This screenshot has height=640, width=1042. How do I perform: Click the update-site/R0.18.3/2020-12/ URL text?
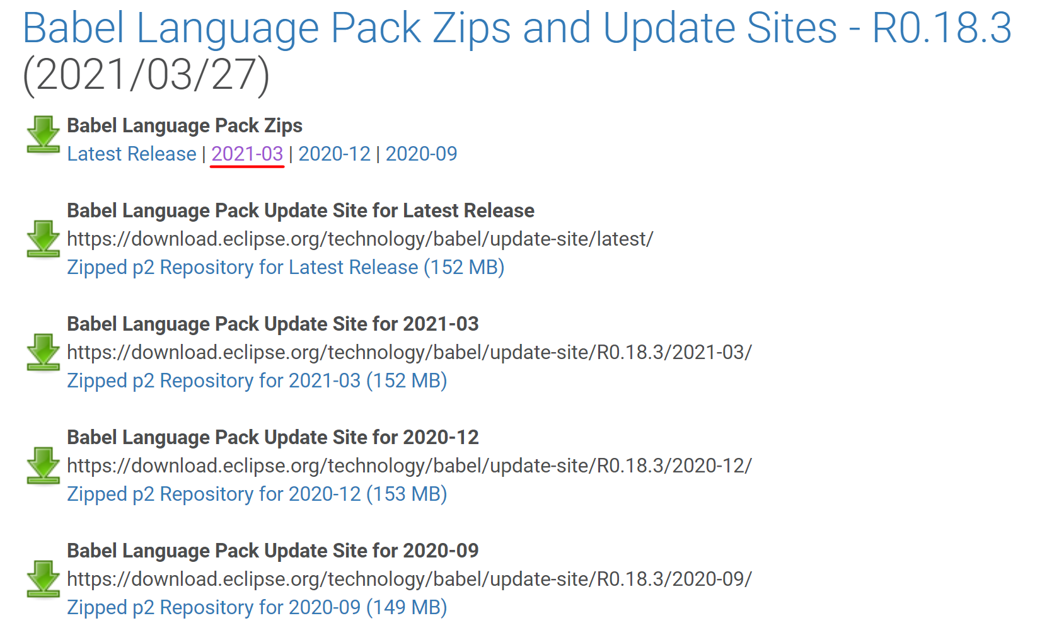coord(410,466)
